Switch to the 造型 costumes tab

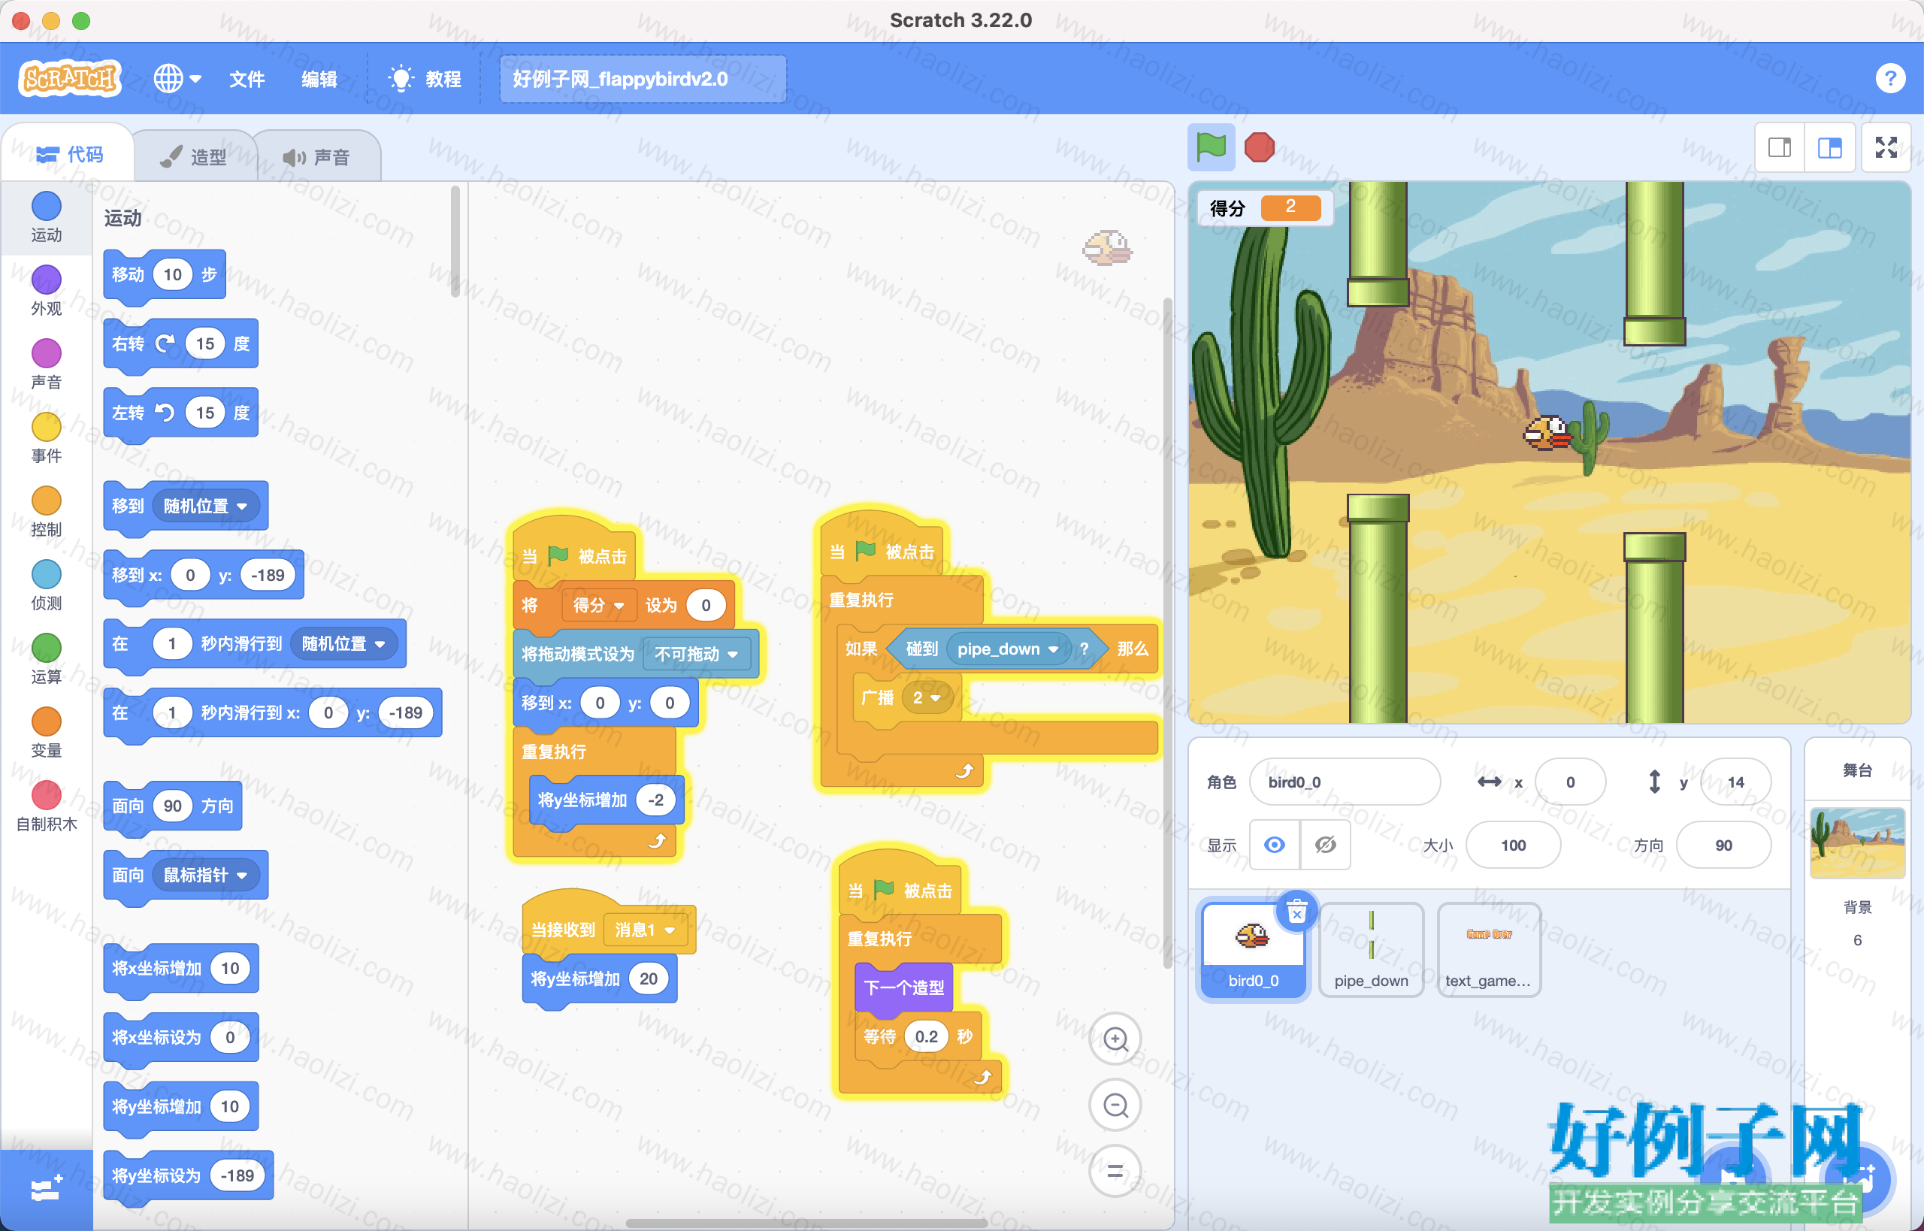pyautogui.click(x=194, y=156)
